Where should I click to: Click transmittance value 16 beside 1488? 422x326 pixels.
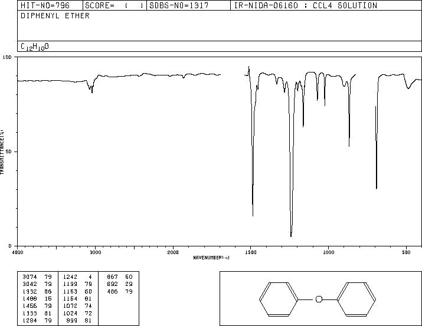click(x=48, y=298)
